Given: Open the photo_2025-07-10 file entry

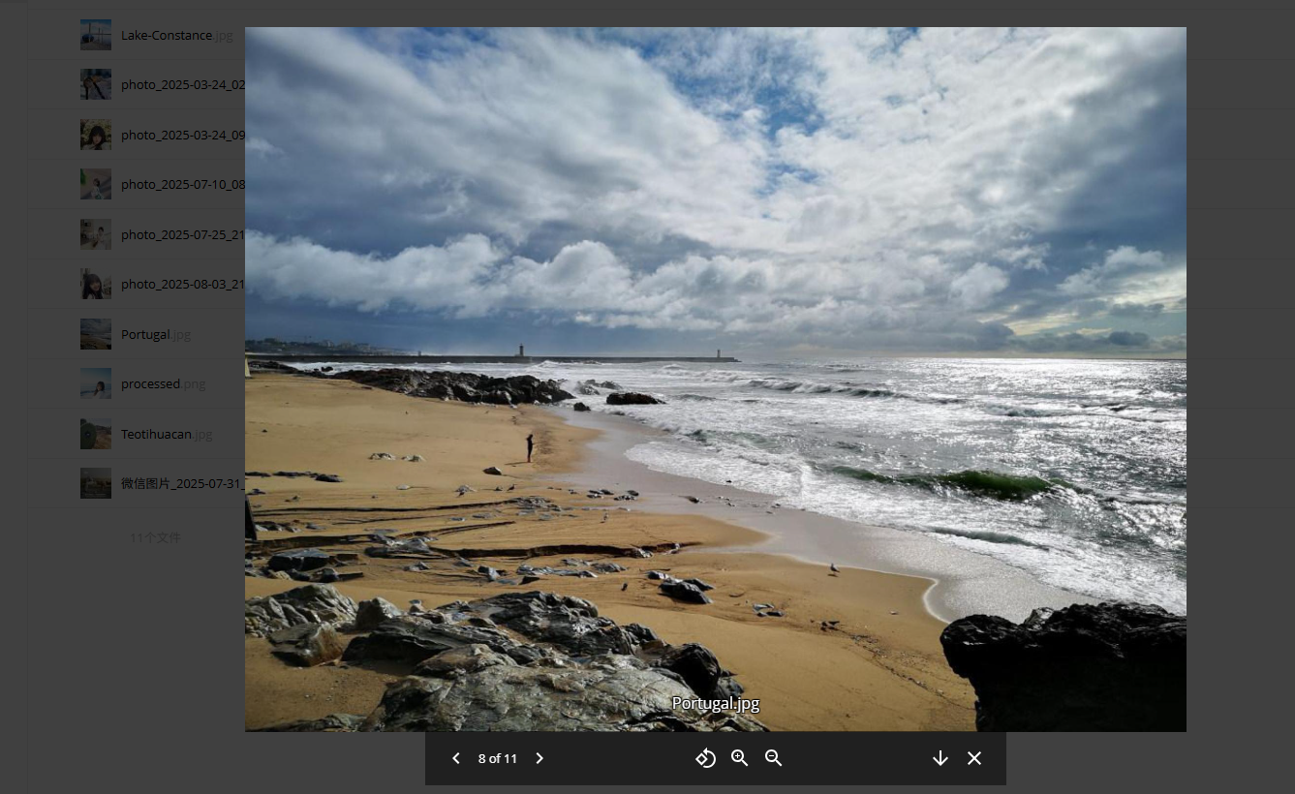Looking at the screenshot, I should coord(183,184).
